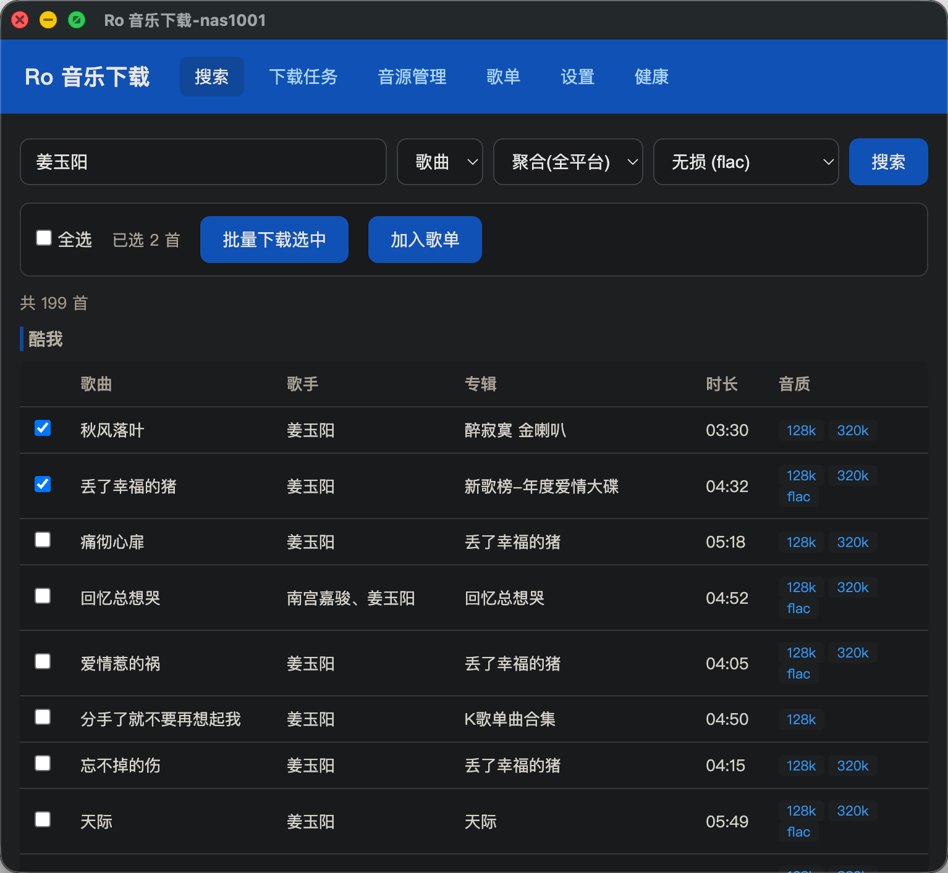Open 音源管理 tab

(412, 77)
